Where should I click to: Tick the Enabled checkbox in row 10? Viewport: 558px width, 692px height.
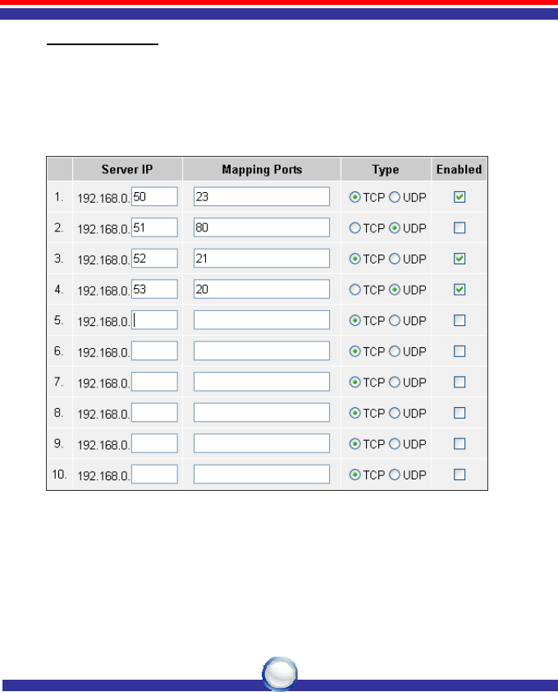coord(460,474)
